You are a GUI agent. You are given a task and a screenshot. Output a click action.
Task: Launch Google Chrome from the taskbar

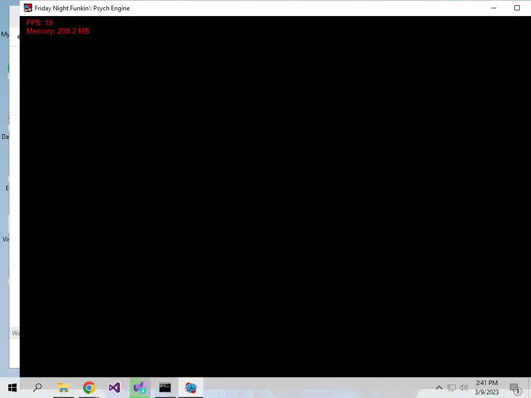click(x=89, y=388)
